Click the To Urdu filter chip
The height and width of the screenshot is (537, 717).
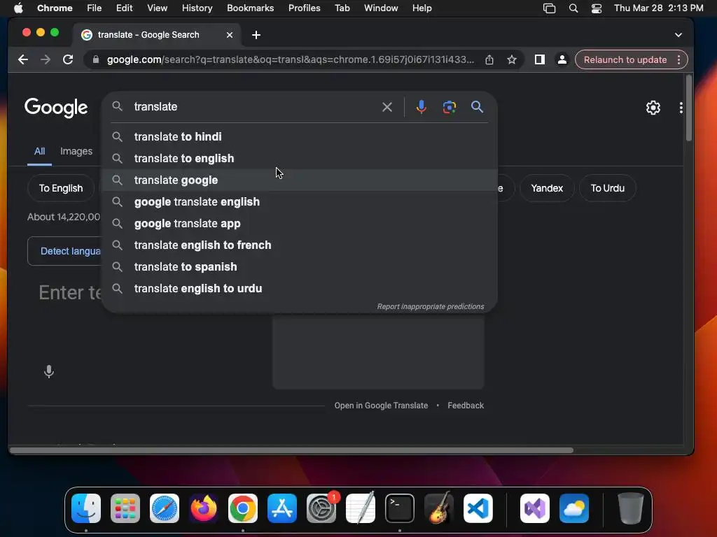607,188
